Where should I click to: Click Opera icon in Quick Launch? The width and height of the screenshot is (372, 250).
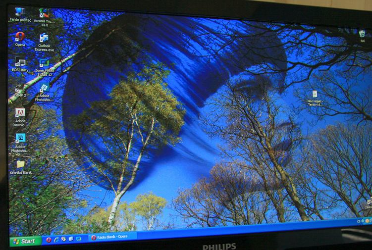pyautogui.click(x=49, y=240)
